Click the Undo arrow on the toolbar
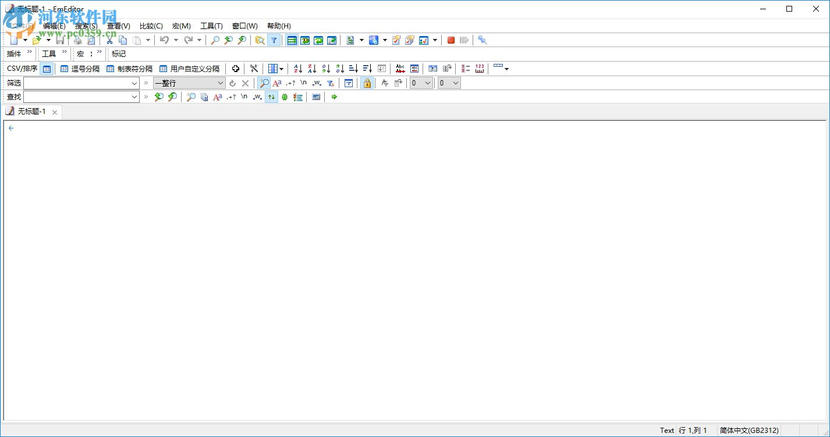The image size is (830, 437). click(x=165, y=40)
